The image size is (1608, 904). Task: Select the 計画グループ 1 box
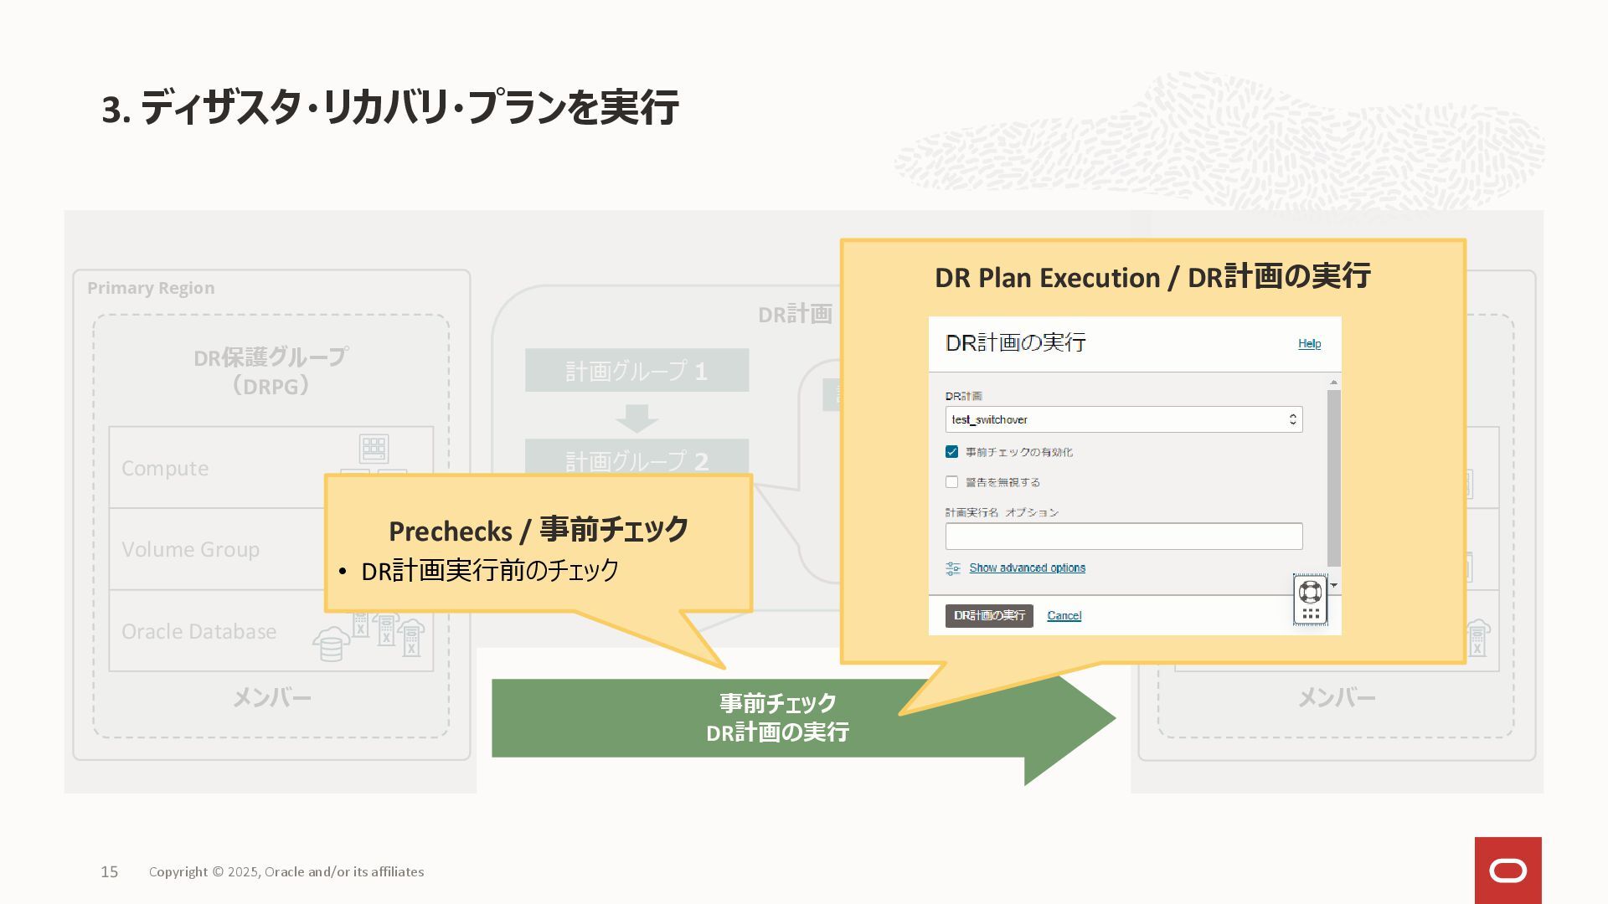pos(636,371)
